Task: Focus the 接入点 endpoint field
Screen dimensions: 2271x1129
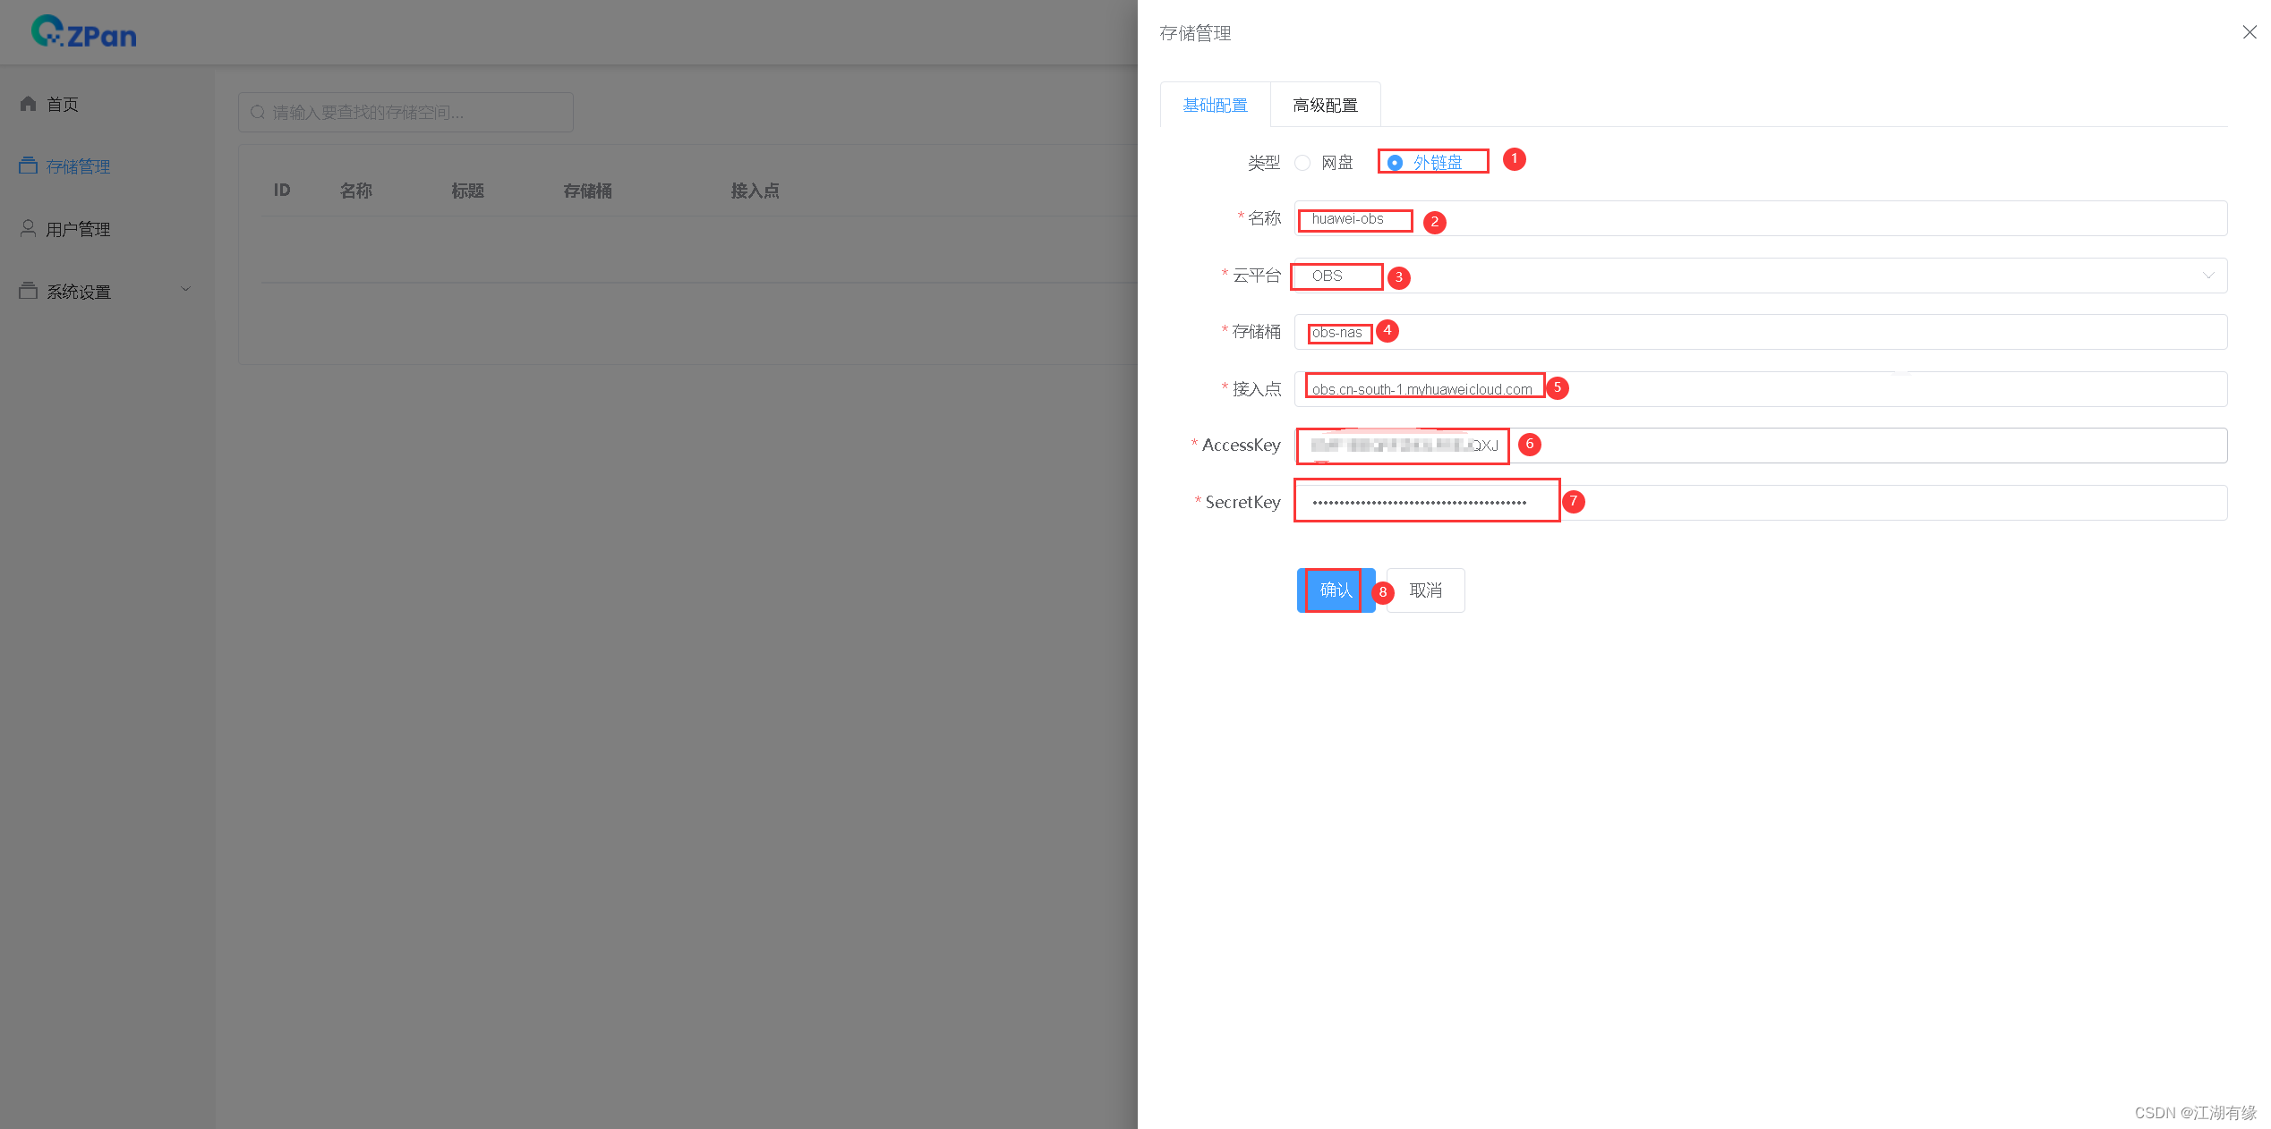Action: 1761,389
